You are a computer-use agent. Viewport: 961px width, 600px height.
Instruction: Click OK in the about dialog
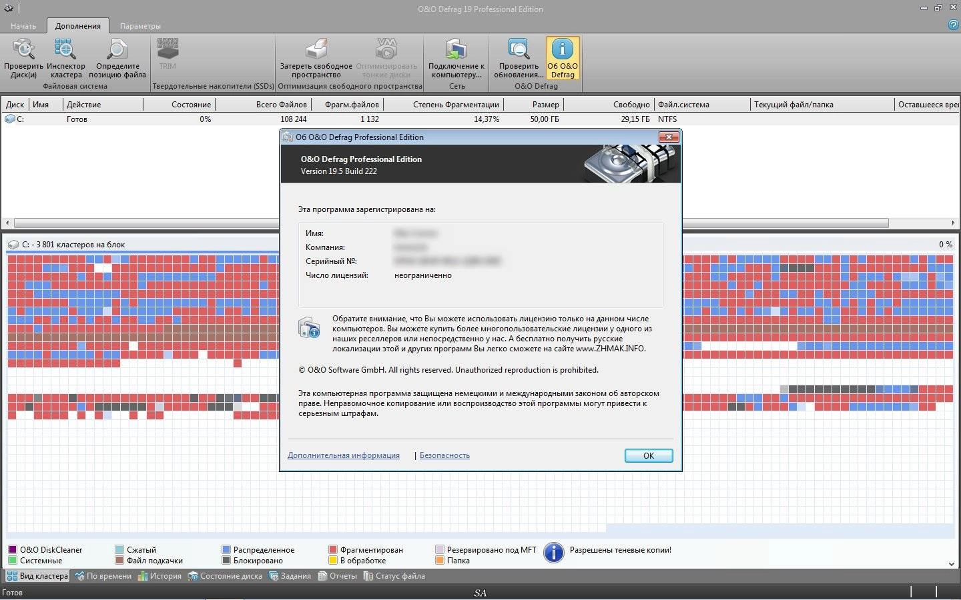649,455
